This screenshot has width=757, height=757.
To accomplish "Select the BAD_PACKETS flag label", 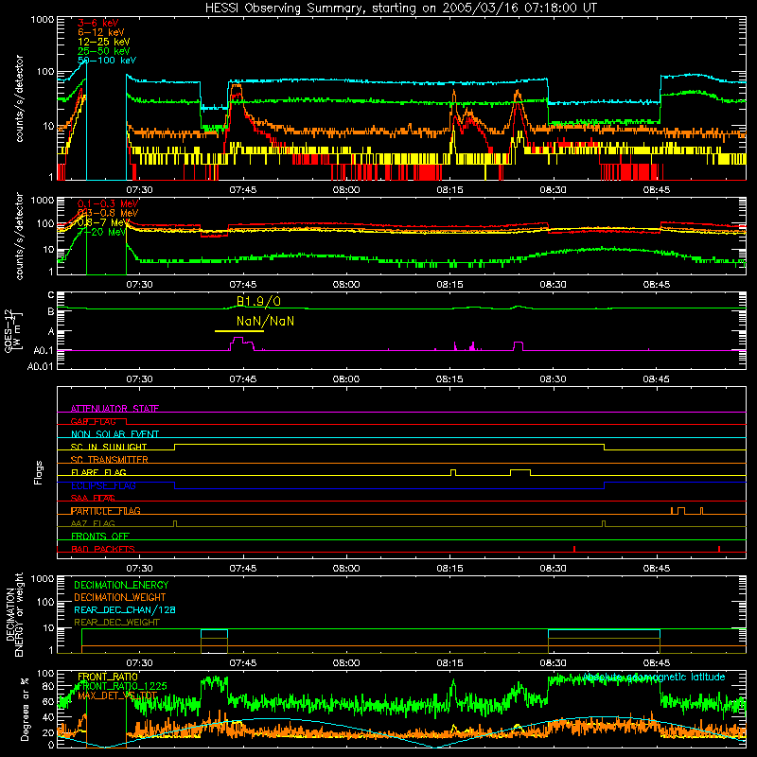I will pyautogui.click(x=103, y=550).
